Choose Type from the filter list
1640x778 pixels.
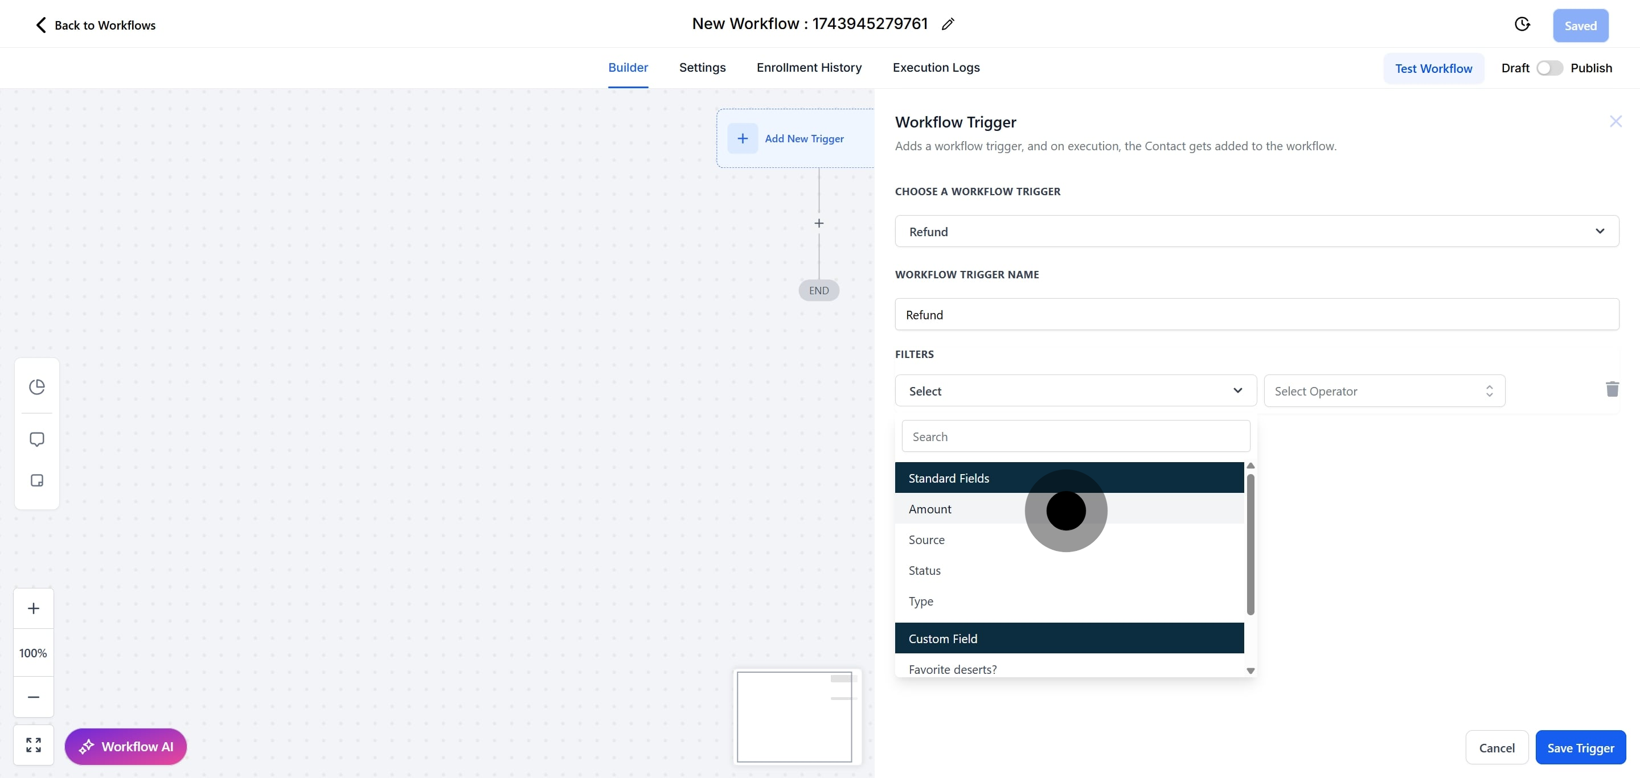tap(1069, 601)
